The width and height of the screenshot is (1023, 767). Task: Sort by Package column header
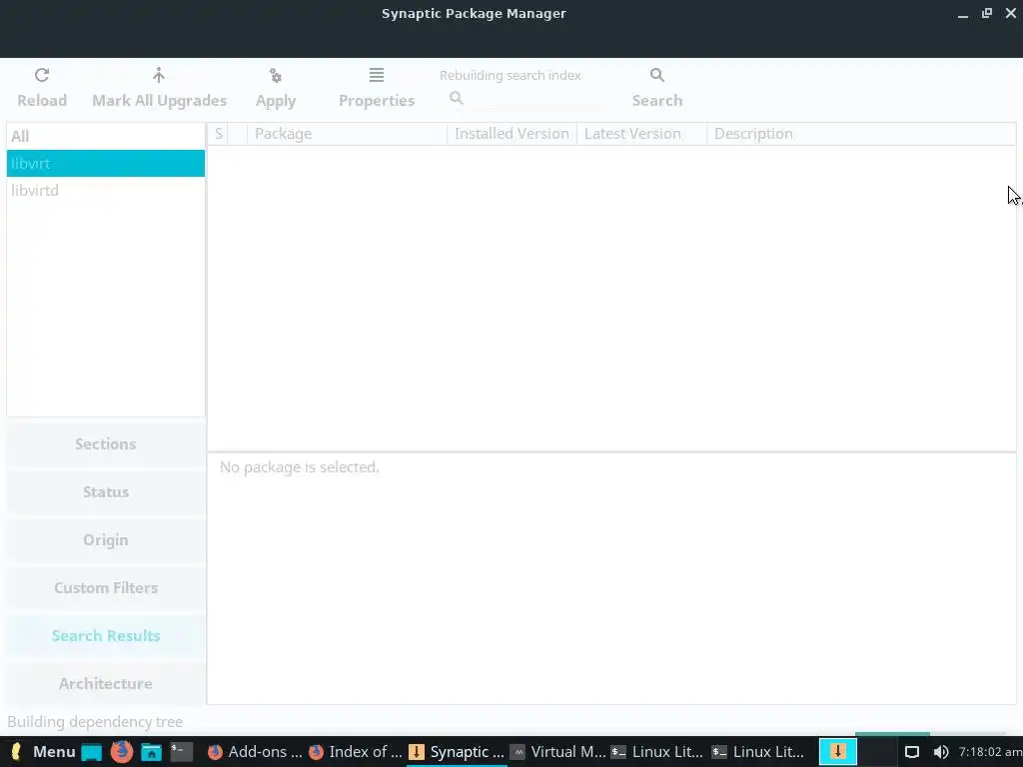point(347,134)
